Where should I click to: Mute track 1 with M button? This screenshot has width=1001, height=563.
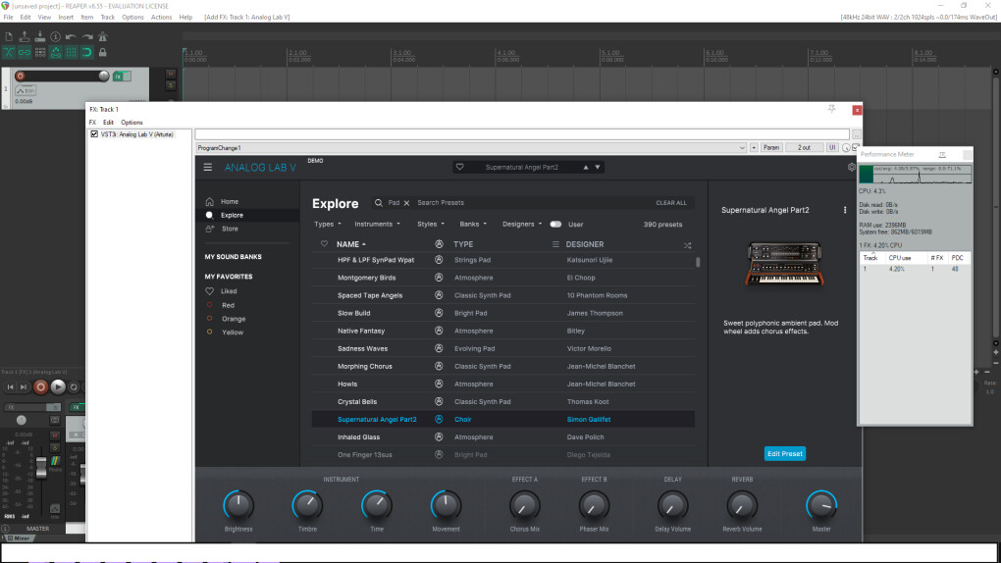(x=171, y=74)
